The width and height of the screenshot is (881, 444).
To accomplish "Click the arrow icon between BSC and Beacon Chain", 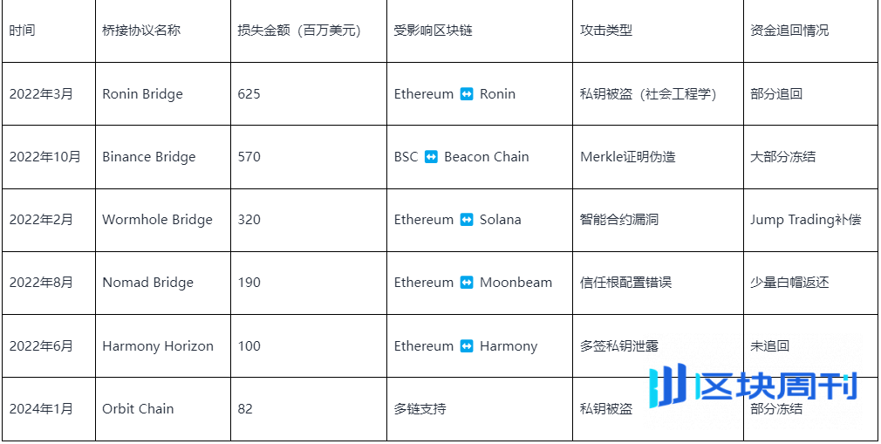I will coord(431,157).
